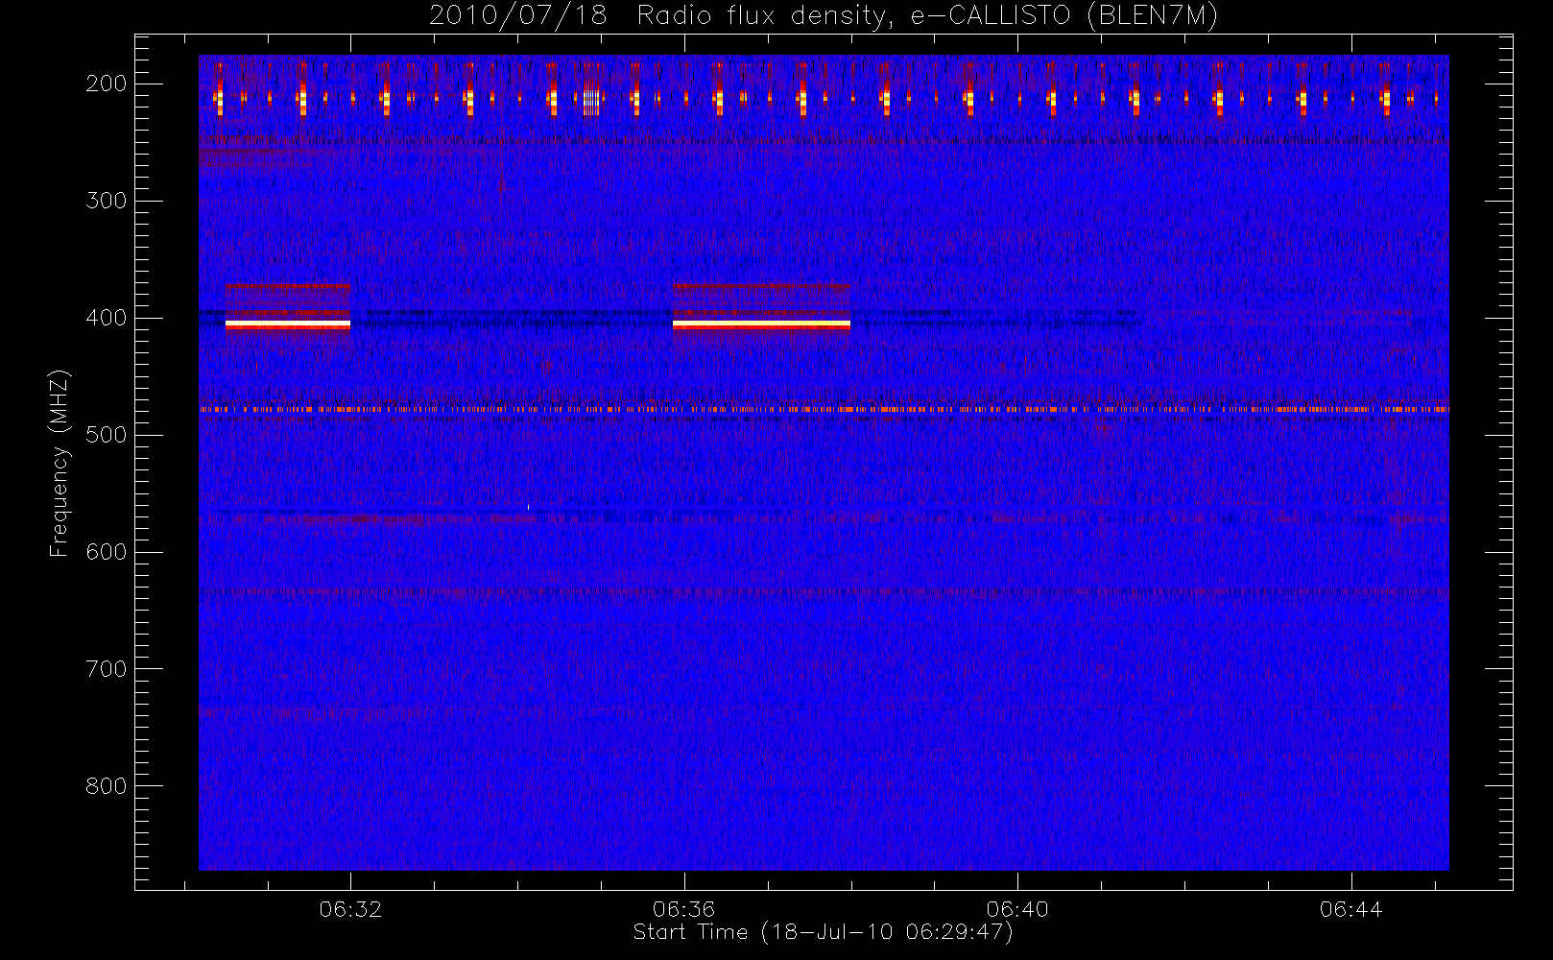Click the plot title "Radio flux density, e-CALLISTO (BLEN7M)"
The width and height of the screenshot is (1553, 960).
pyautogui.click(x=927, y=16)
